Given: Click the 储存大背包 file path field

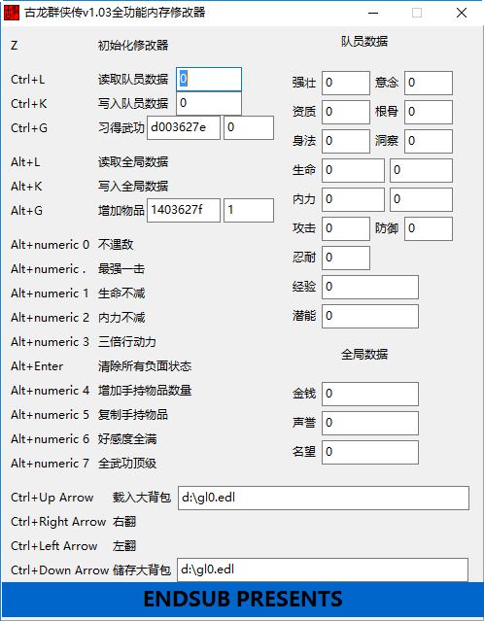Looking at the screenshot, I should point(323,570).
